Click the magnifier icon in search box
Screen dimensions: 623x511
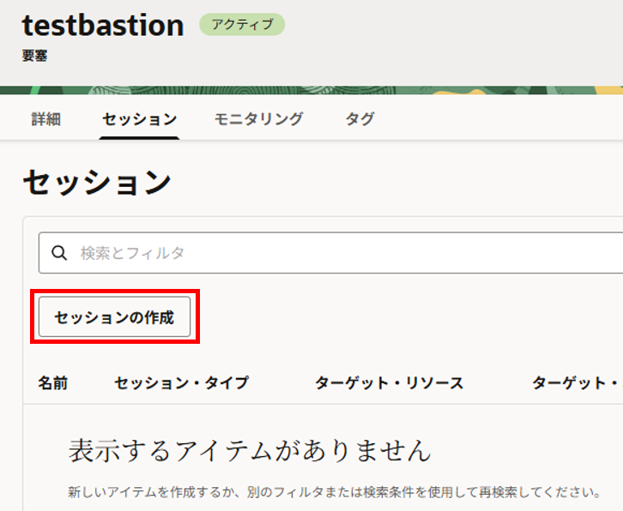59,253
